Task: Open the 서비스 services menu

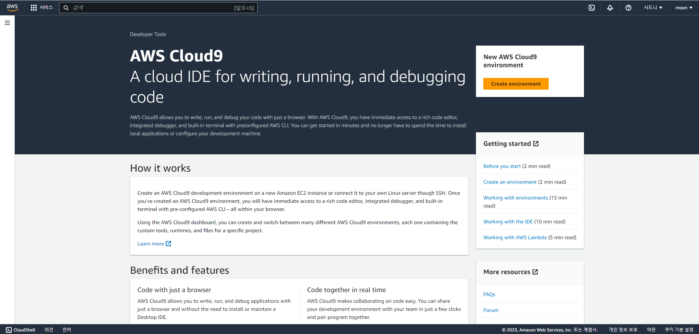Action: point(46,8)
